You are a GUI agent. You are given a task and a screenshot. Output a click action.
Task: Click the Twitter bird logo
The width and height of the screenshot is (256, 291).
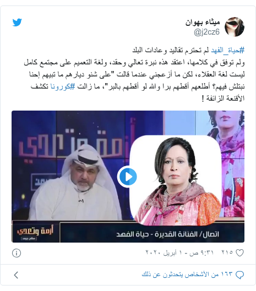[x=17, y=23]
